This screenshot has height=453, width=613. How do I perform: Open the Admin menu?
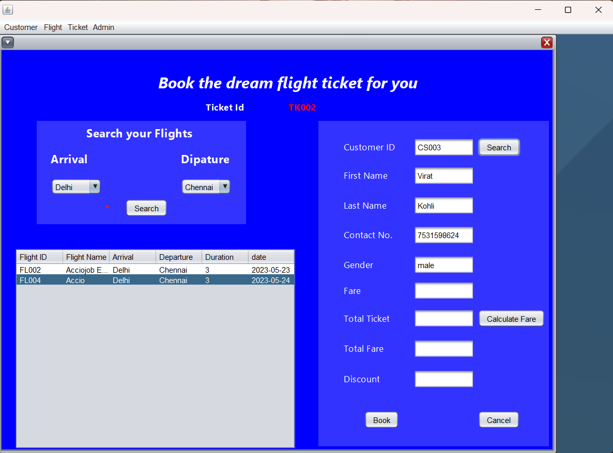pos(103,27)
